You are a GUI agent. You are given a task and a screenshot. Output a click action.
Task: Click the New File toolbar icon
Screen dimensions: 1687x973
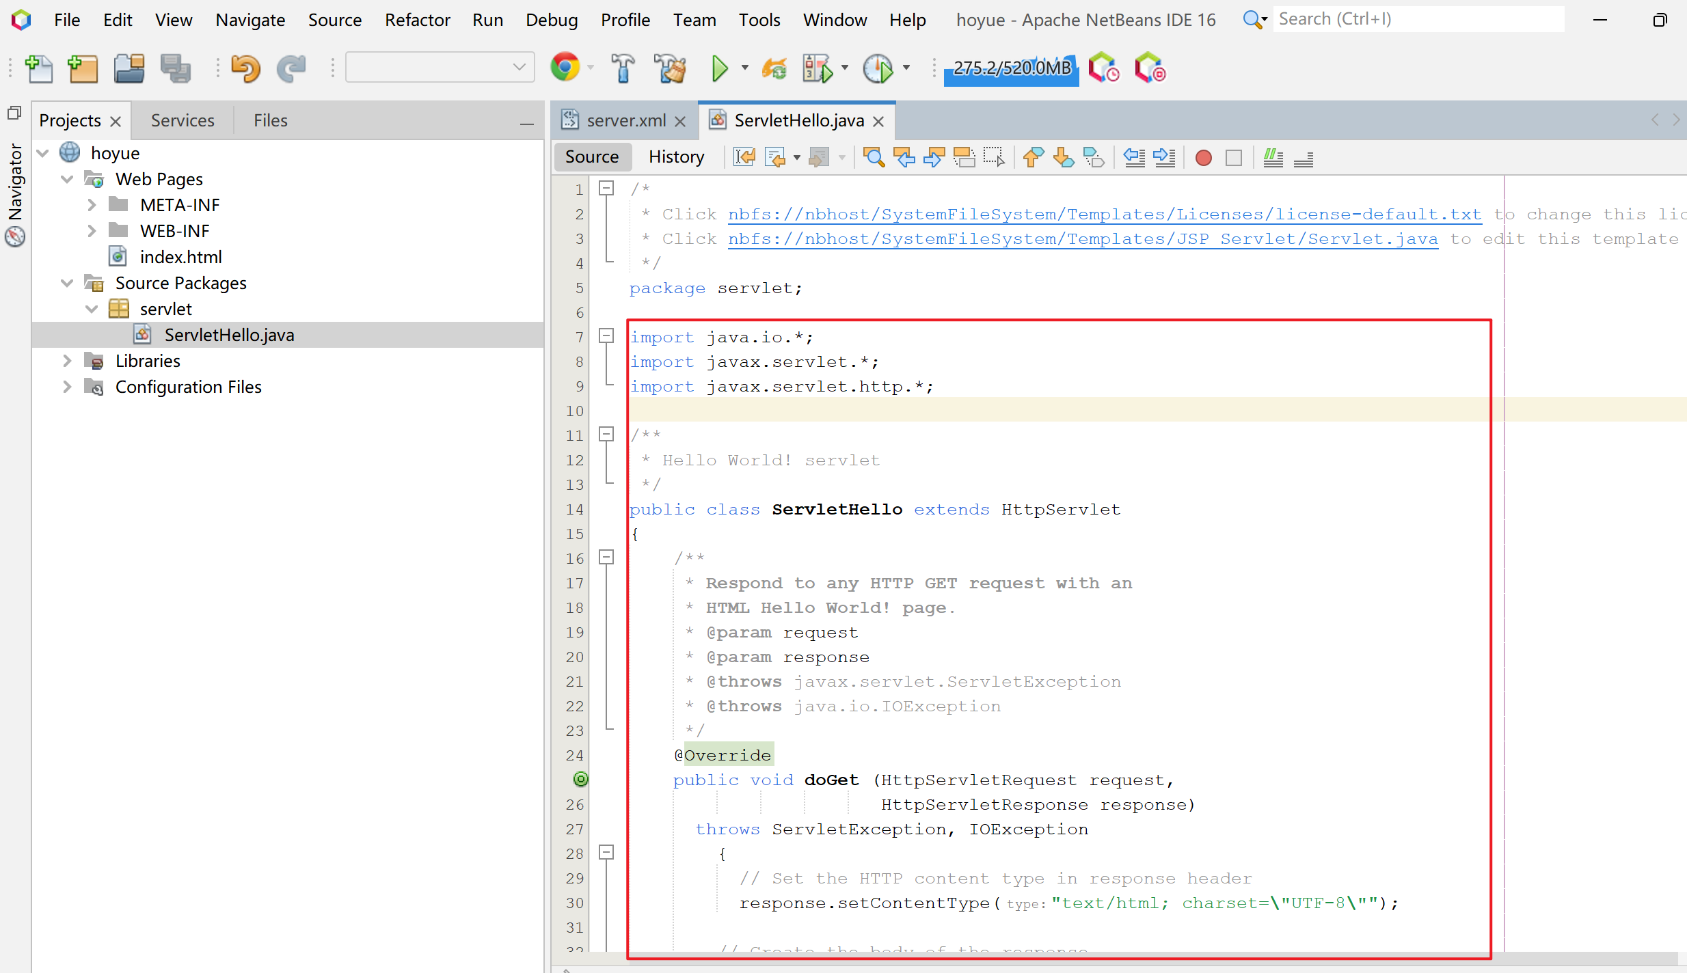39,68
